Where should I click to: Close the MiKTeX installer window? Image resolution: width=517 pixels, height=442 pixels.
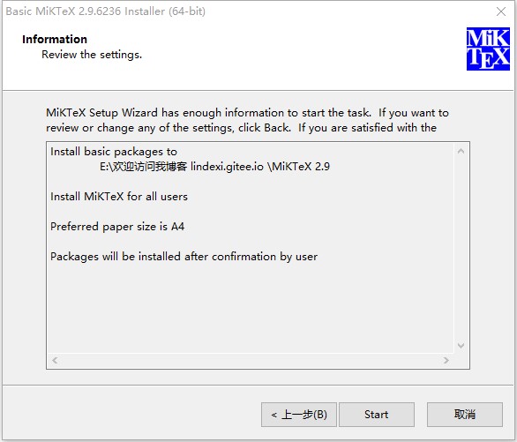coord(501,11)
